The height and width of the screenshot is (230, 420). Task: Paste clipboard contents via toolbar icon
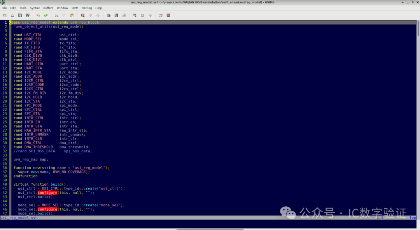pos(72,15)
